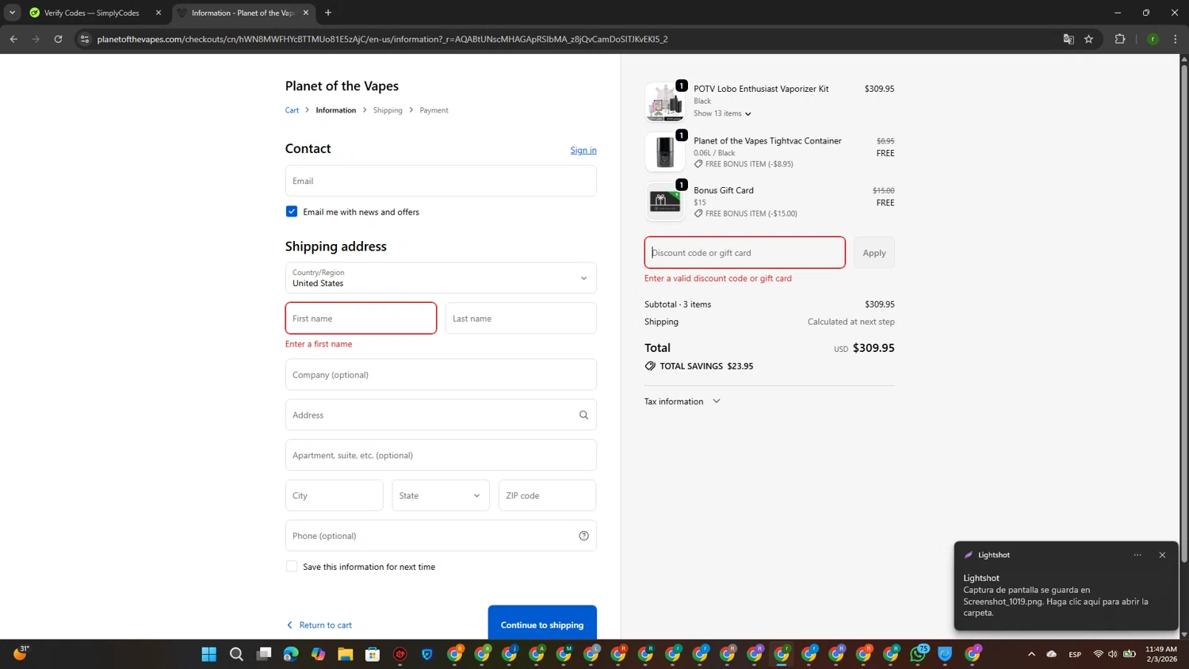This screenshot has height=669, width=1189.
Task: Open the Bonus Gift Card thumbnail
Action: click(x=665, y=201)
